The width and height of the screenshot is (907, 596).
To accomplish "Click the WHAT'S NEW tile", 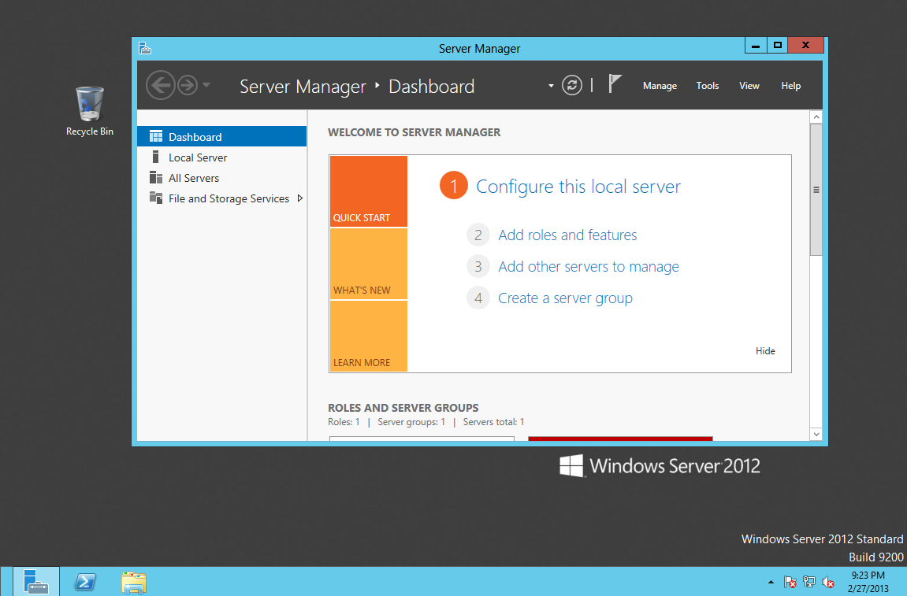I will 369,264.
